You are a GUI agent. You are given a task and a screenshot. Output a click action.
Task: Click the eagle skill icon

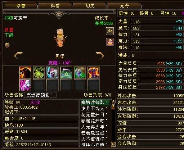click(25, 73)
